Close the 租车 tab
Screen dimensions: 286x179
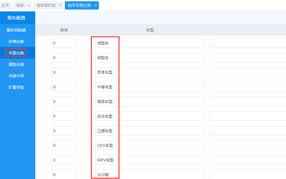click(x=29, y=5)
